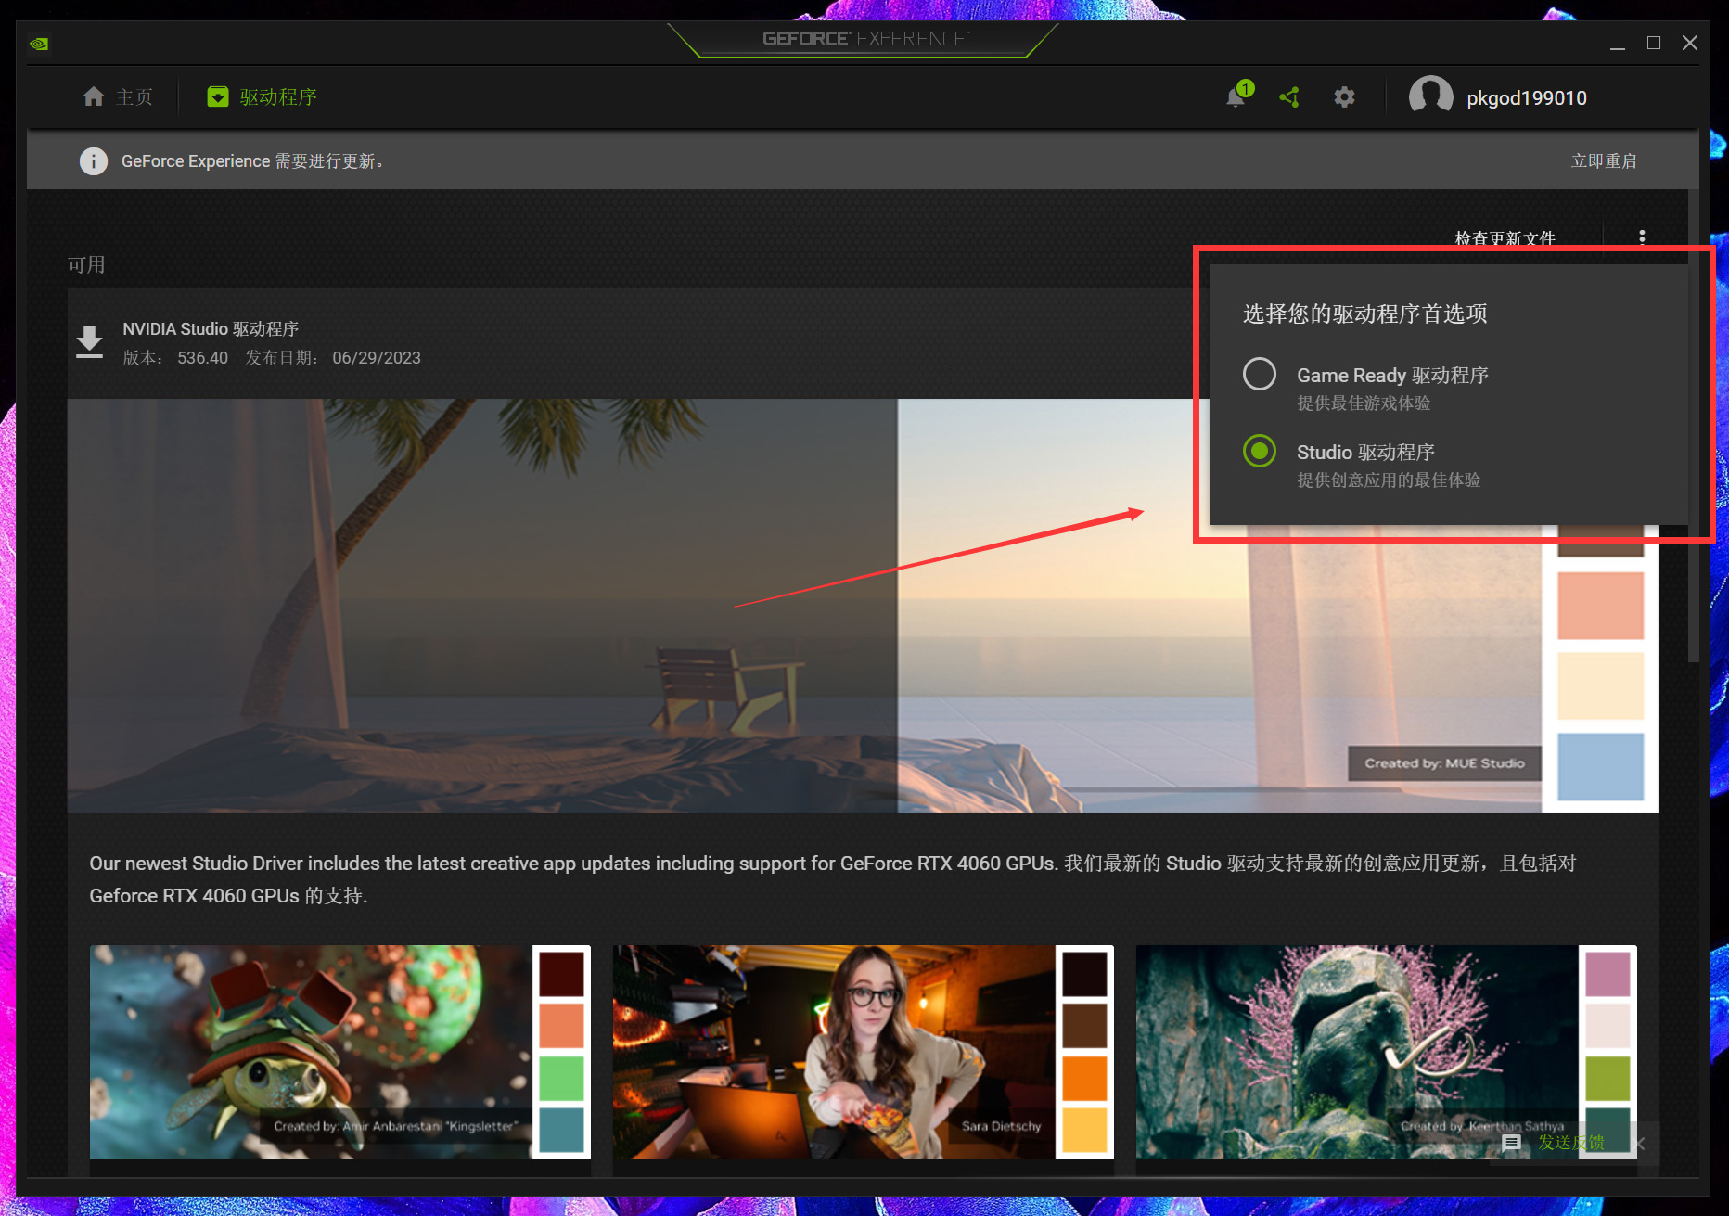This screenshot has width=1729, height=1216.
Task: Click the feedback chat bubble icon
Action: tap(1511, 1143)
